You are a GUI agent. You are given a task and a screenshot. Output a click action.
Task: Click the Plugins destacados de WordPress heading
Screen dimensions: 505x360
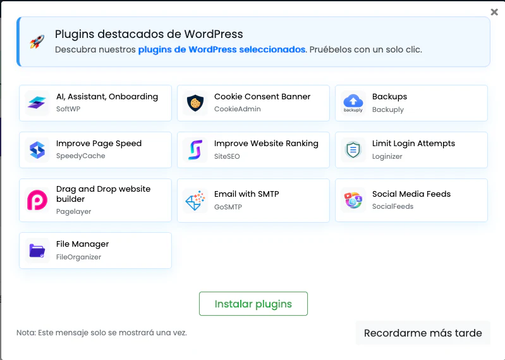pyautogui.click(x=149, y=34)
